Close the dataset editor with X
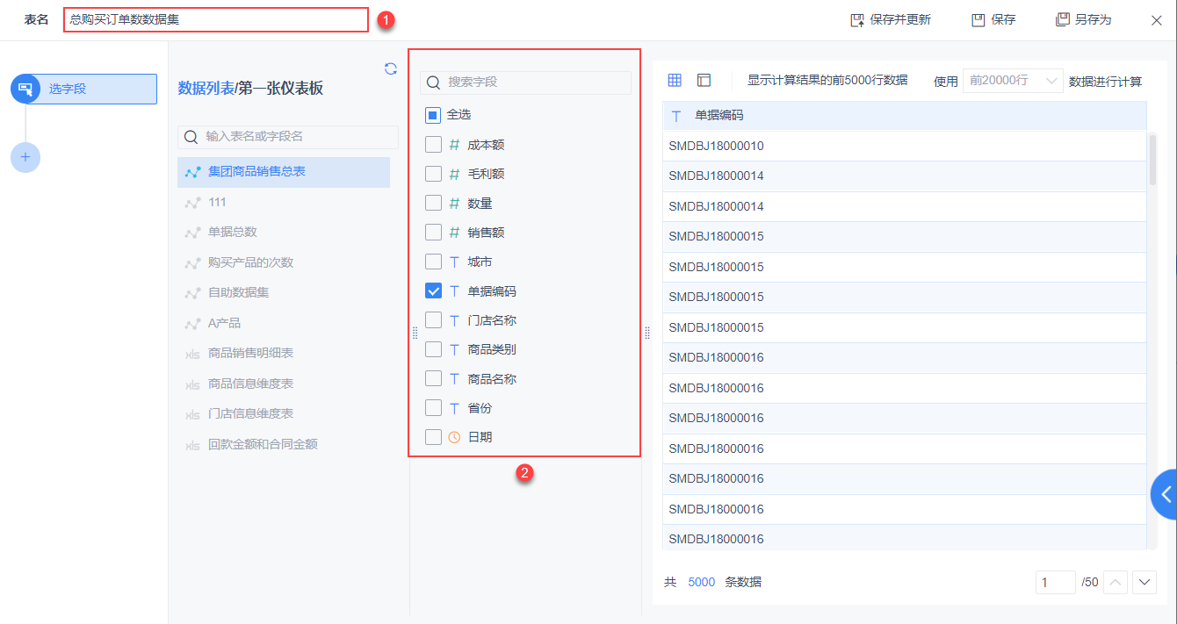The height and width of the screenshot is (624, 1177). coord(1156,19)
